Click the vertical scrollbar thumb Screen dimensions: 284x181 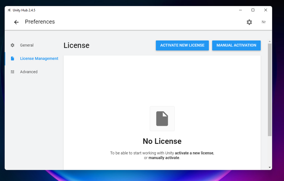click(270, 90)
